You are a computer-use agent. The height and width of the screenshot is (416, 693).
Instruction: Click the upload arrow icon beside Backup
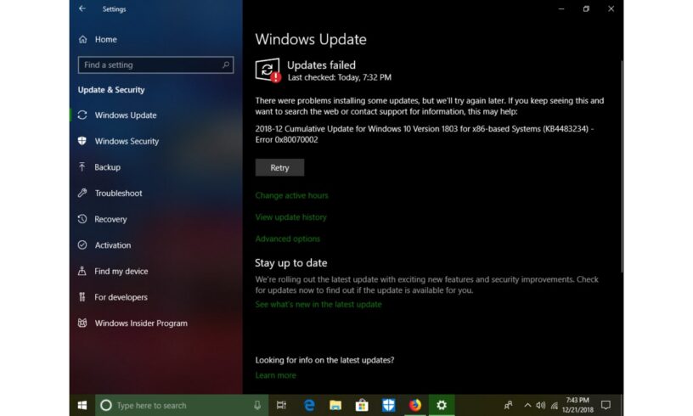82,167
